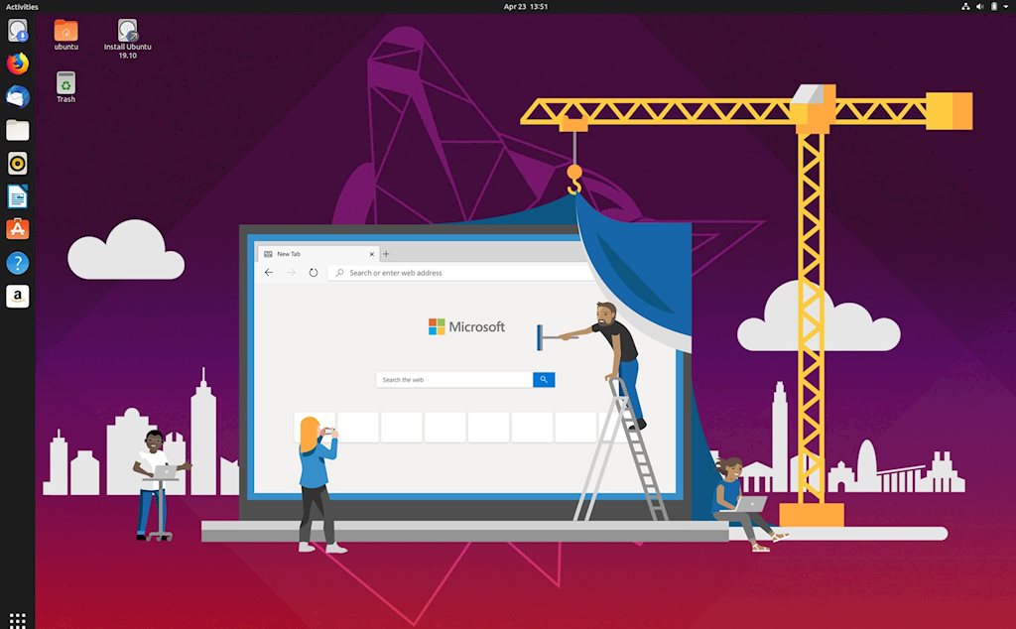1016x629 pixels.
Task: Open LibreOffice Writer from the dock
Action: (x=18, y=196)
